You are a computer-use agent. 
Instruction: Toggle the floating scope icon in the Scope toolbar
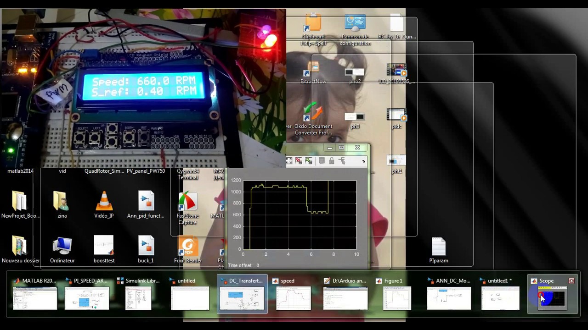pyautogui.click(x=322, y=161)
